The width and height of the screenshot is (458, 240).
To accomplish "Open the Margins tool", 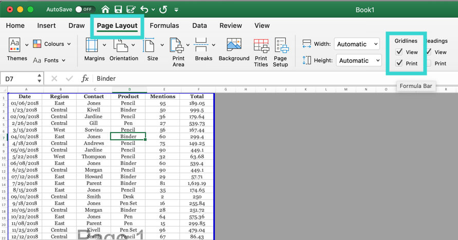I will (x=94, y=50).
